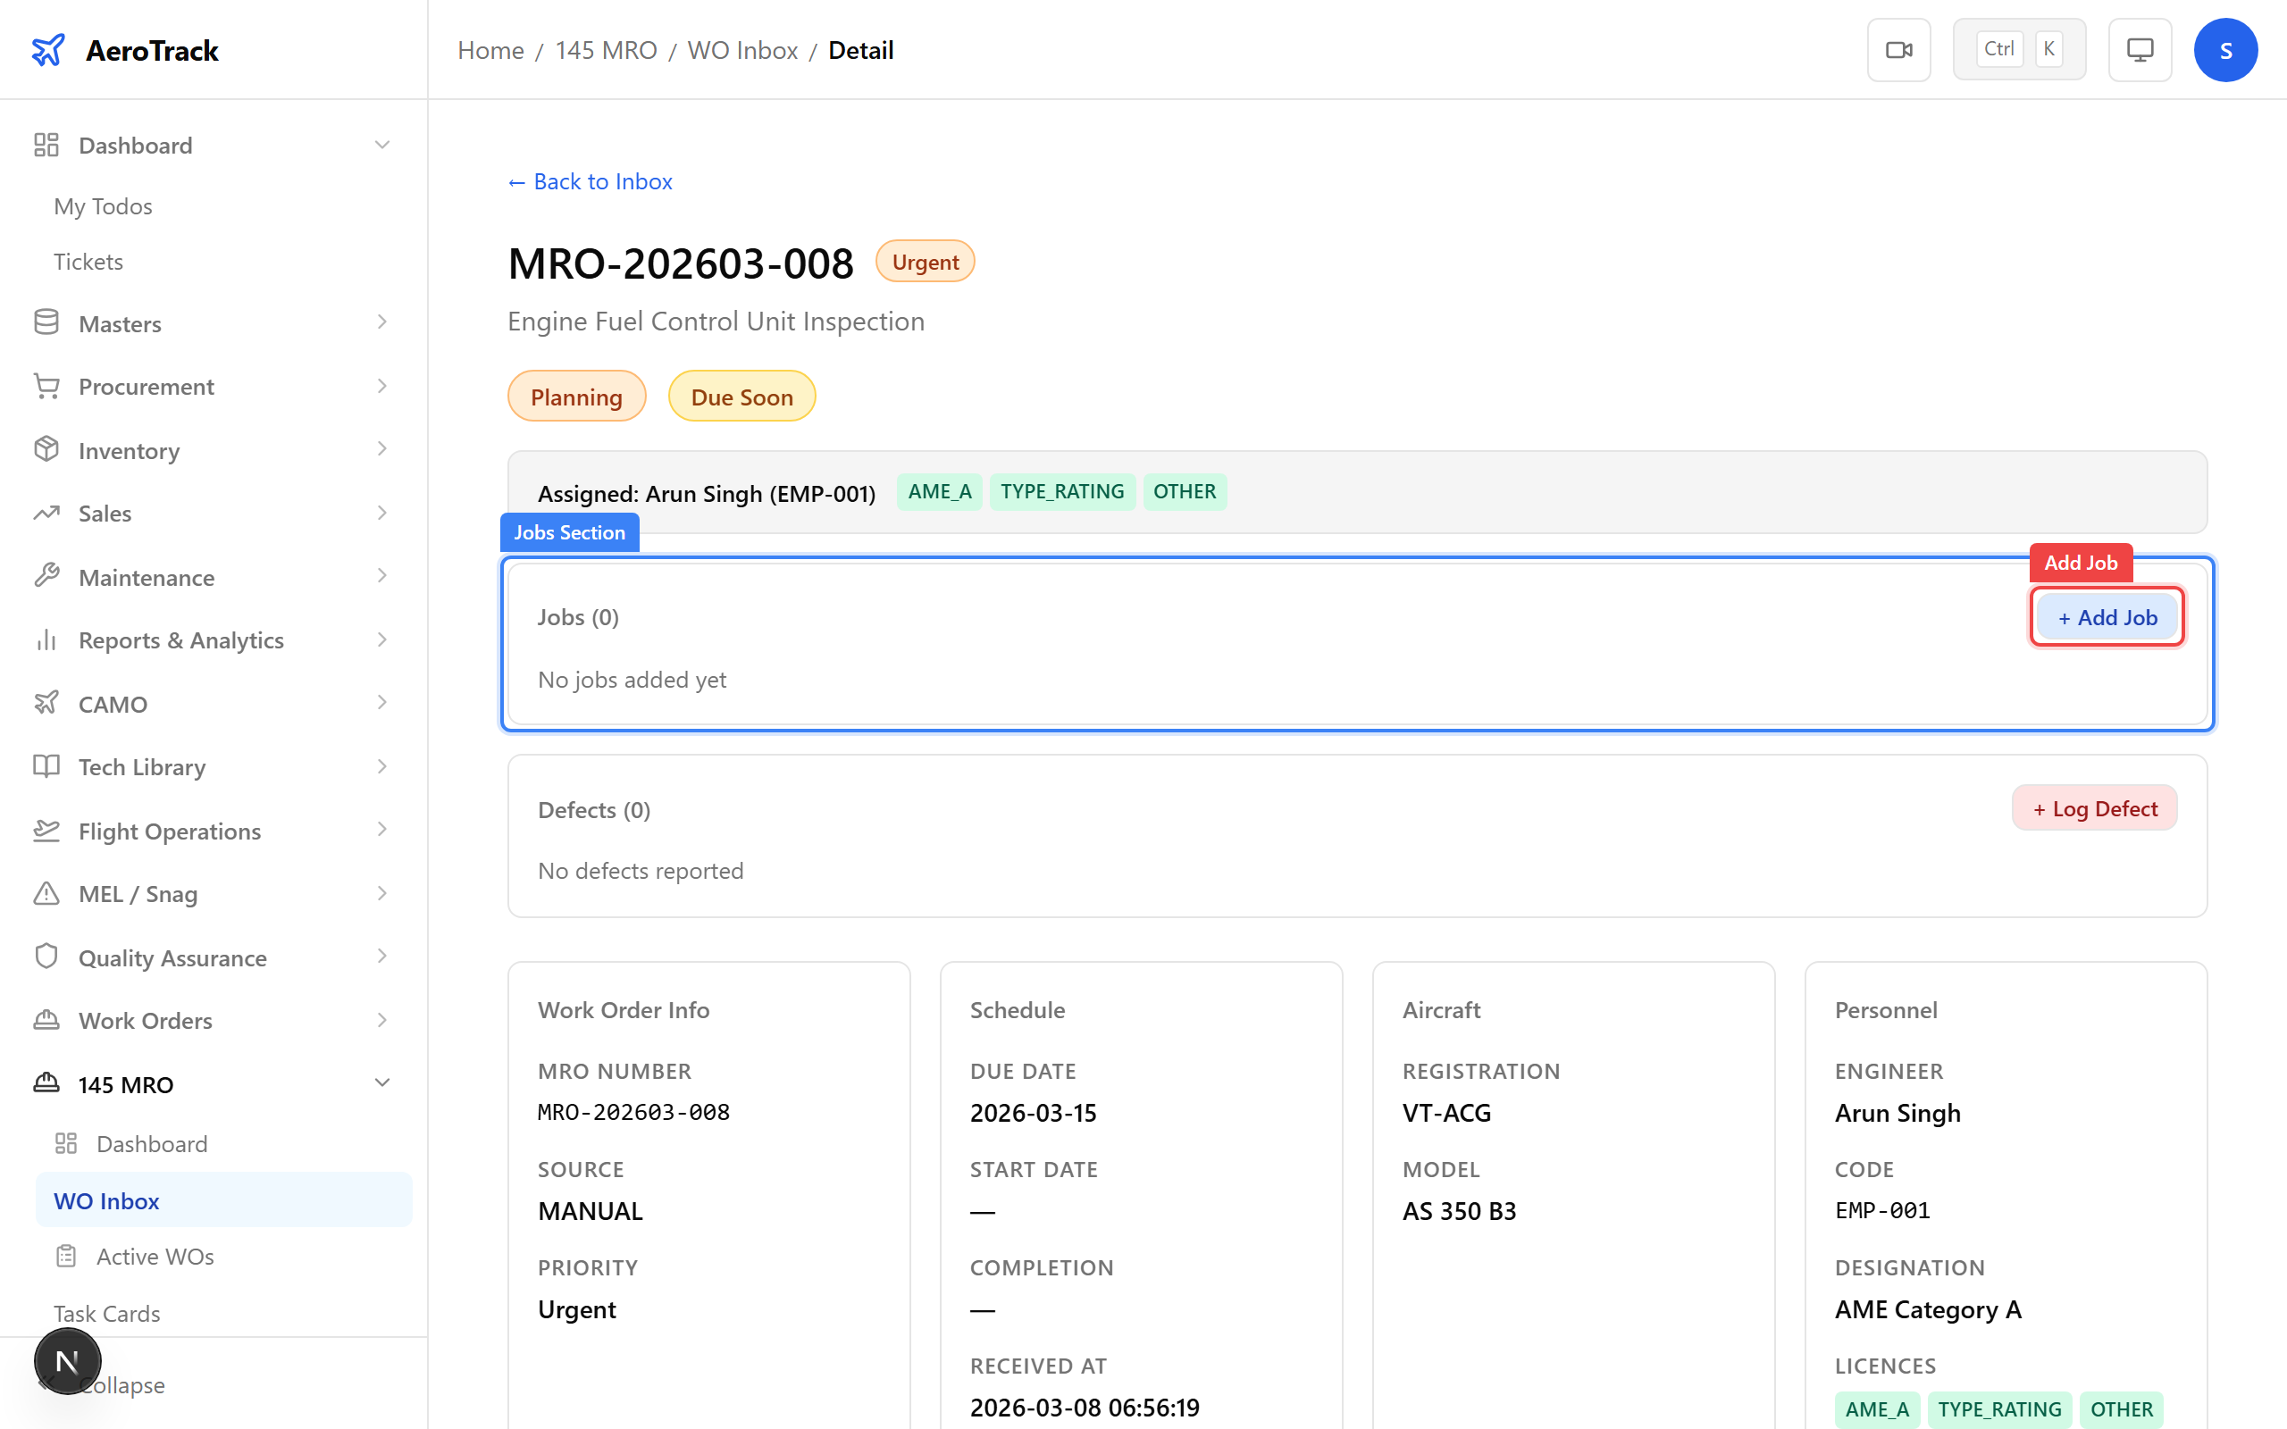Select the Quality Assurance shield icon
Viewport: 2287px width, 1429px height.
point(46,957)
